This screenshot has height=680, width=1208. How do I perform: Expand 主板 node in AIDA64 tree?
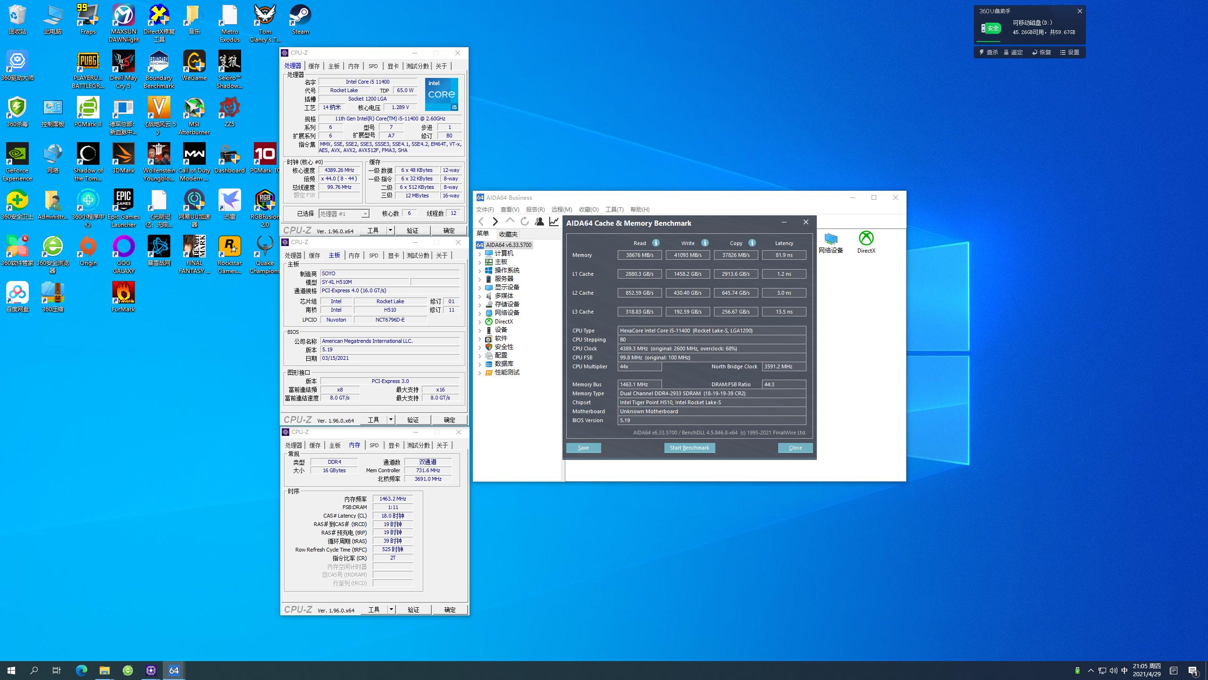(480, 263)
